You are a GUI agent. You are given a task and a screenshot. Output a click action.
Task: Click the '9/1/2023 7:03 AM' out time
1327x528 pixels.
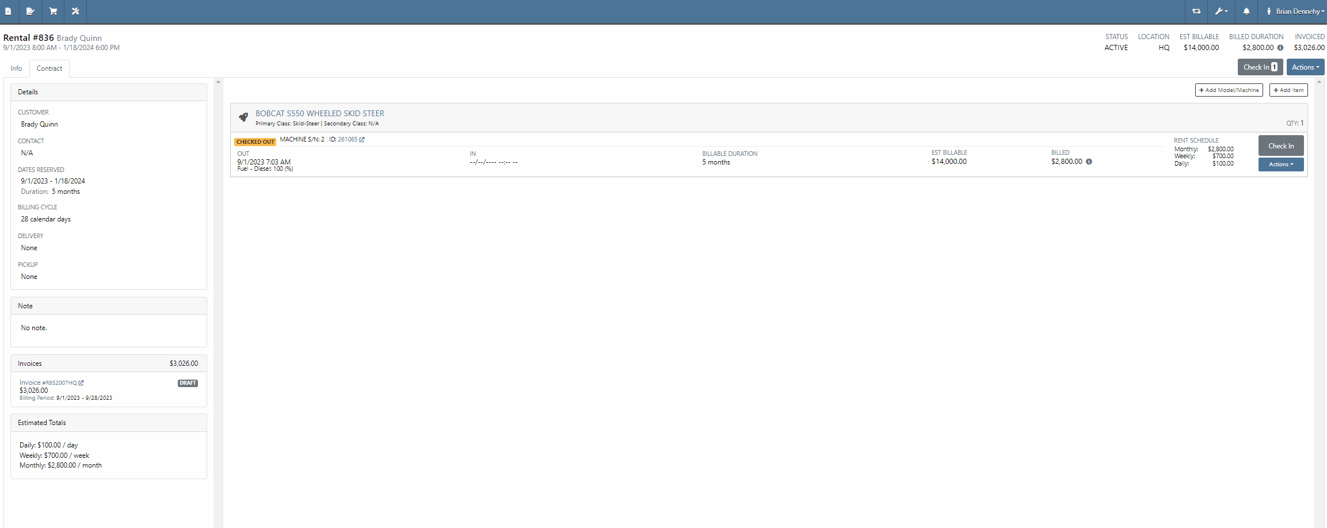coord(264,162)
